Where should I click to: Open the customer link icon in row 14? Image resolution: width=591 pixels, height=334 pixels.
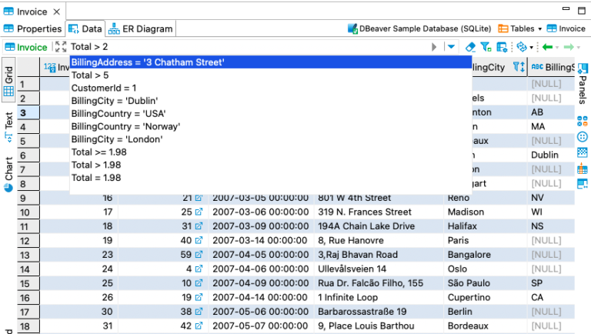coord(199,269)
